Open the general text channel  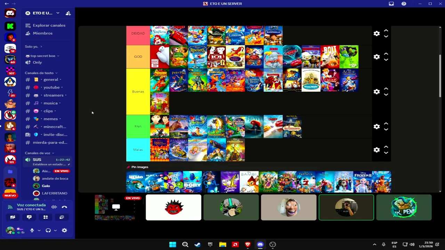click(x=47, y=80)
